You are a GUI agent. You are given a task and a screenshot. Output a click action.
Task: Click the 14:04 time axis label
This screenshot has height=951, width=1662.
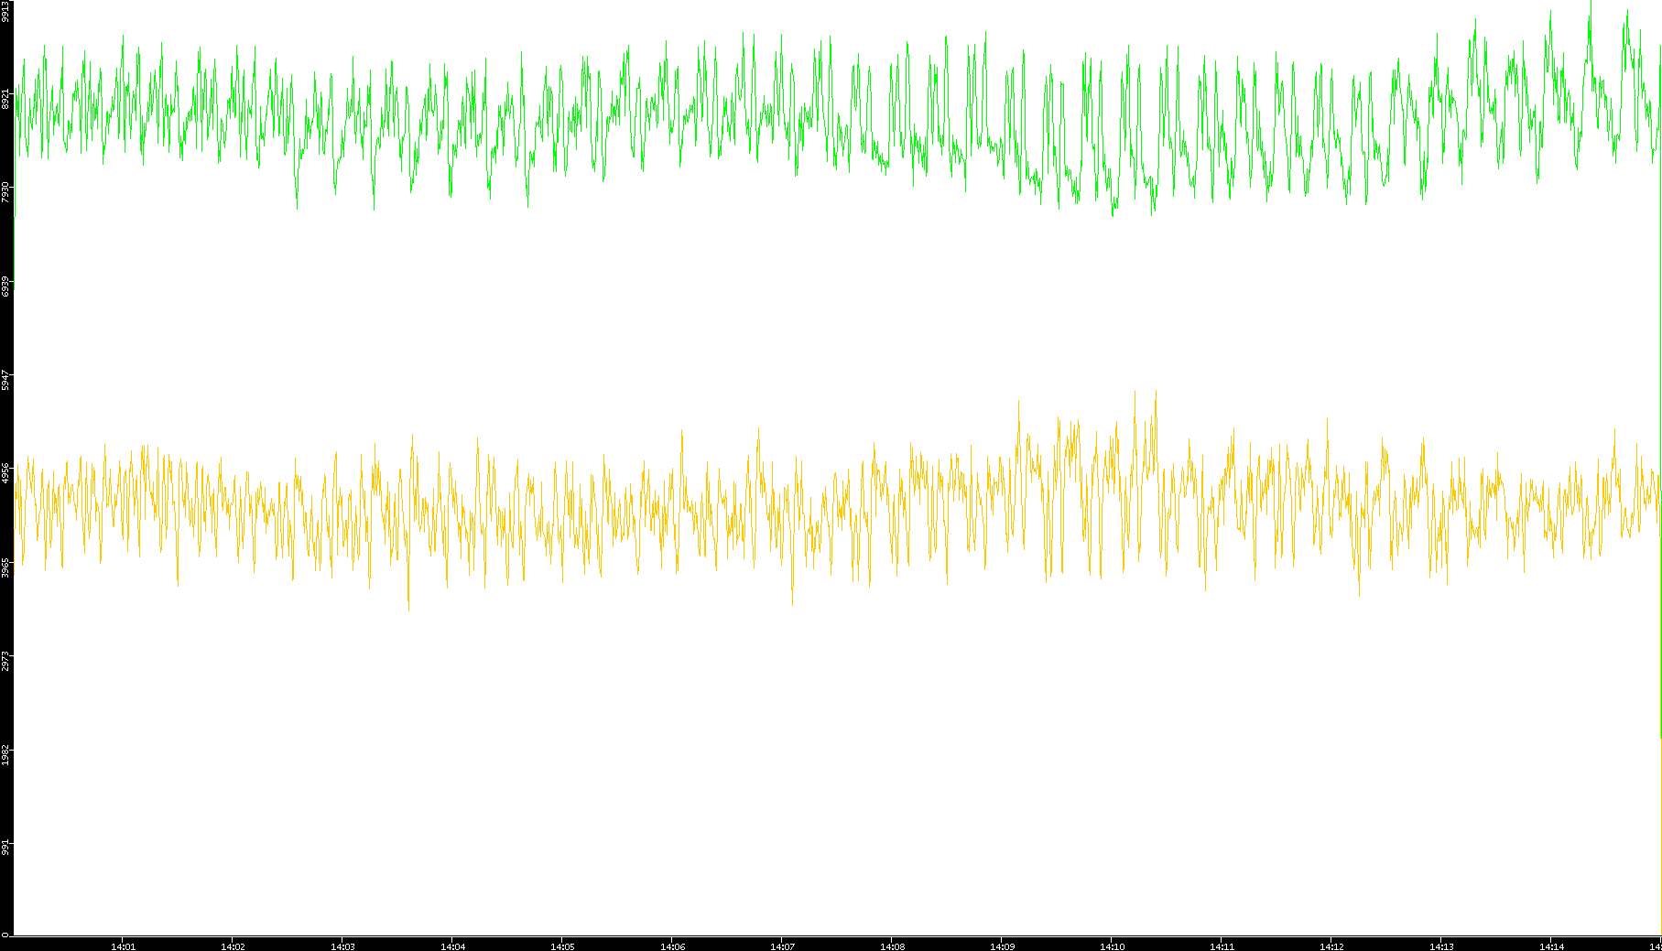coord(452,946)
